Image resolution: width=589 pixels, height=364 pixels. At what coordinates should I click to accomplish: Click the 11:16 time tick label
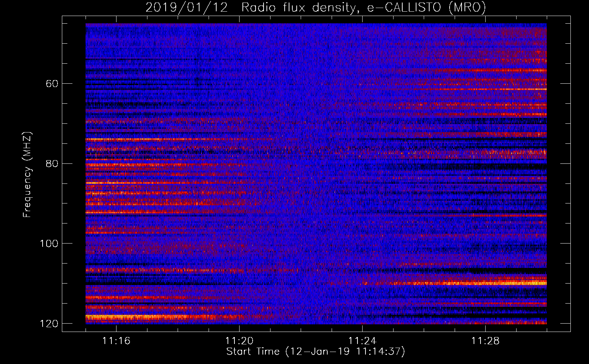116,341
